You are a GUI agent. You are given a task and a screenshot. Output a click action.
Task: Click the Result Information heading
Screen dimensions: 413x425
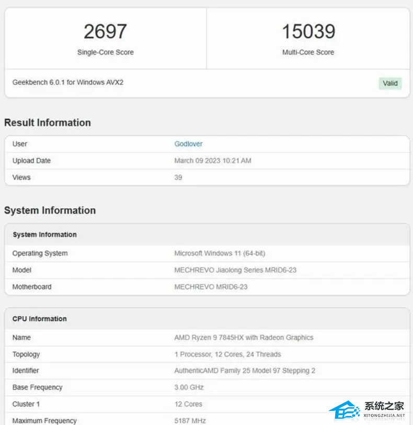pyautogui.click(x=48, y=122)
